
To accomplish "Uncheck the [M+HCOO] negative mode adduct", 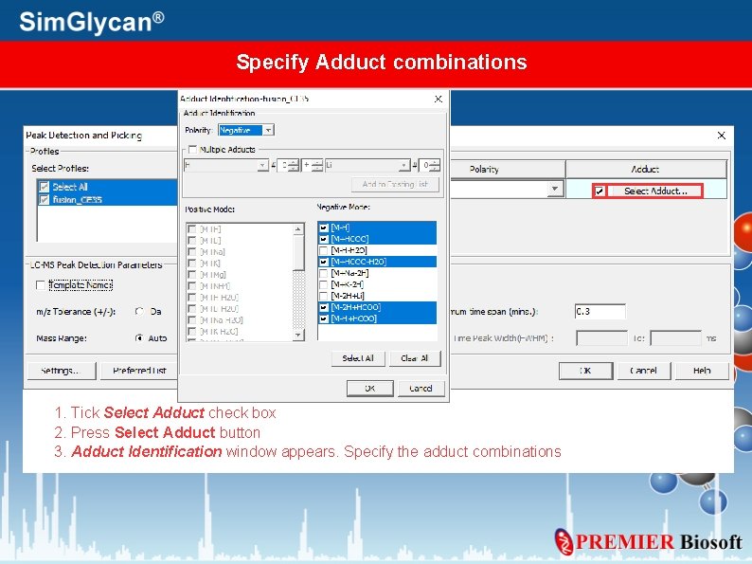I will point(324,239).
